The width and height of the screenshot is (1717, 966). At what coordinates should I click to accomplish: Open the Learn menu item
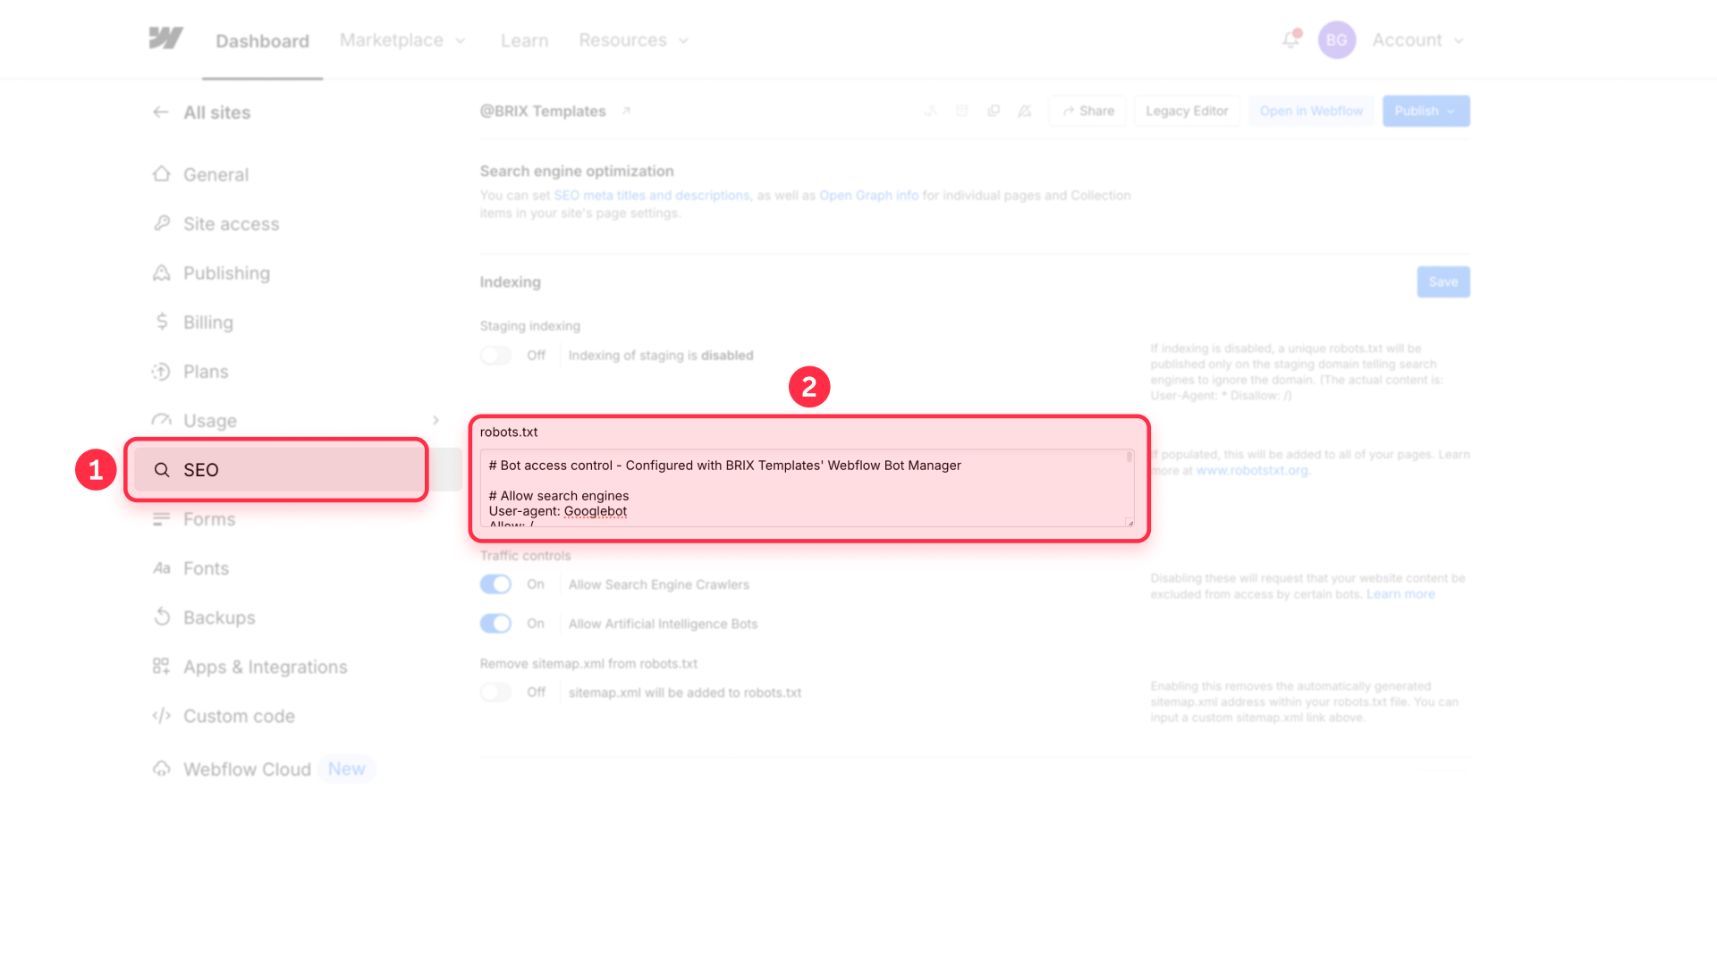[x=524, y=40]
